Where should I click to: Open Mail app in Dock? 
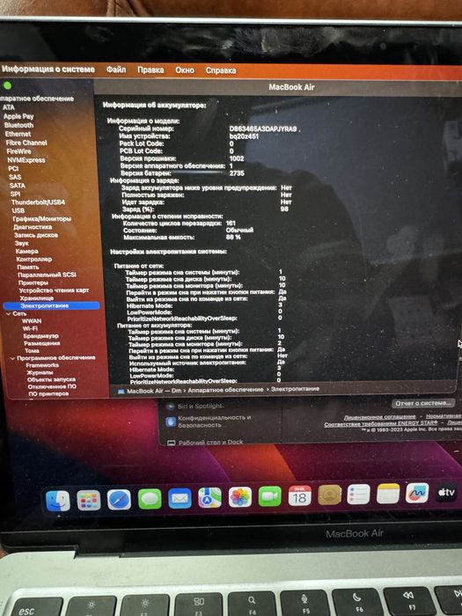180,499
